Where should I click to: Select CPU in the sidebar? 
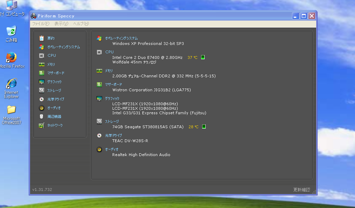(x=52, y=55)
